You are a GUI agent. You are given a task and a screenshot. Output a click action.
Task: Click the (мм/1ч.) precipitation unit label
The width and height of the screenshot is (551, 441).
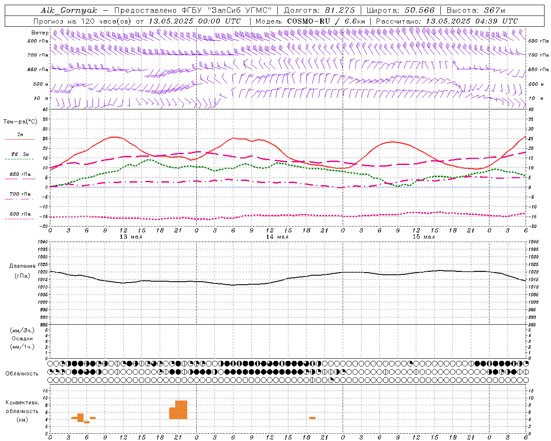pyautogui.click(x=22, y=347)
